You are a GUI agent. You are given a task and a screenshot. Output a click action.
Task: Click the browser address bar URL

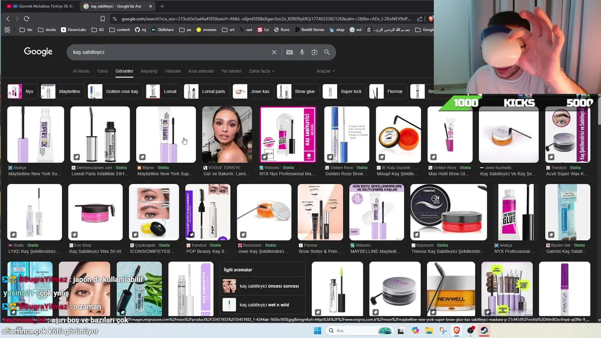(x=266, y=19)
